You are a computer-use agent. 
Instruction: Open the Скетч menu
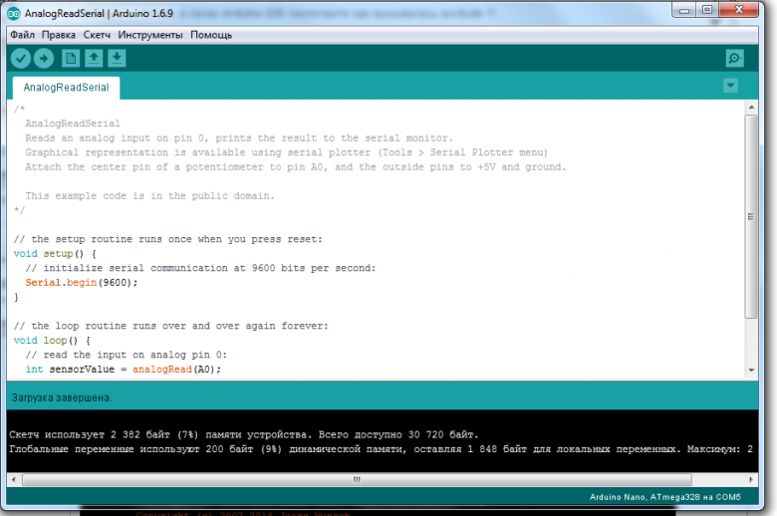coord(97,35)
